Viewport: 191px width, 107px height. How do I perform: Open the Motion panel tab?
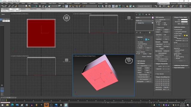(x=146, y=15)
